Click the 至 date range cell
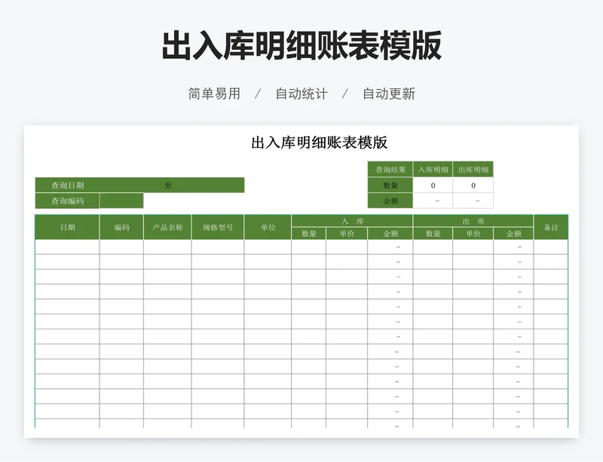Screen dimensions: 603x462 click(x=168, y=185)
